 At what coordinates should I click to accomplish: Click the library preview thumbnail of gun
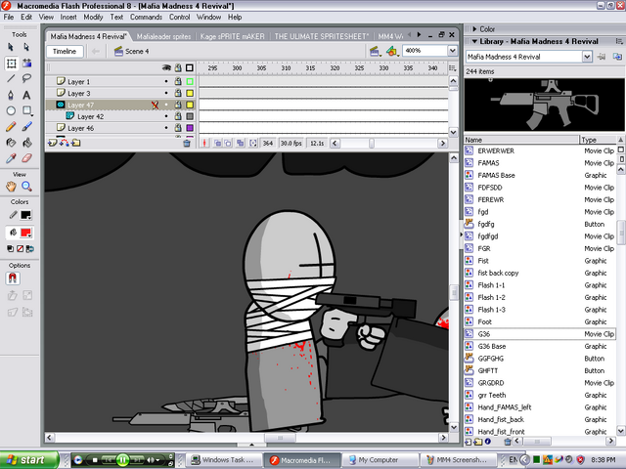[545, 105]
